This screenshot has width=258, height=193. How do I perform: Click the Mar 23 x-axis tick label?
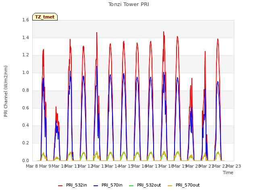[x=234, y=166]
